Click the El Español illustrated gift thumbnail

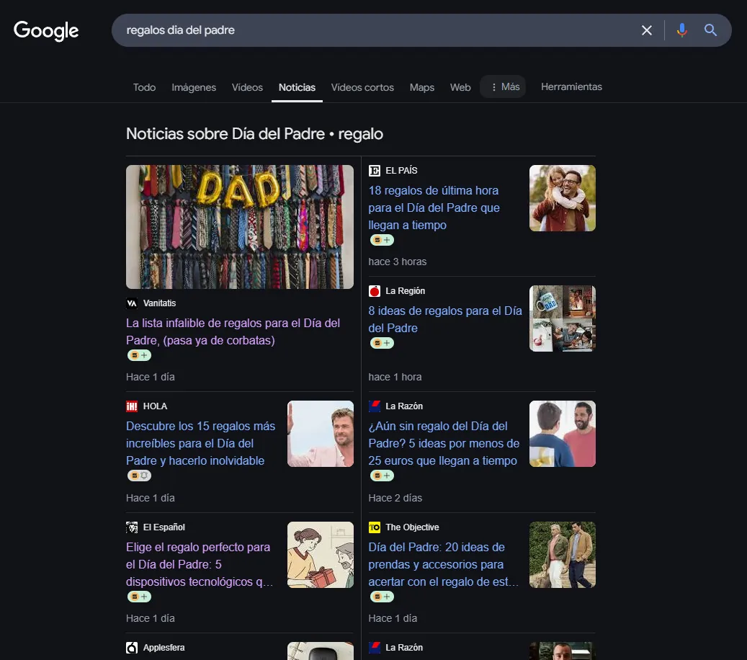coord(320,555)
